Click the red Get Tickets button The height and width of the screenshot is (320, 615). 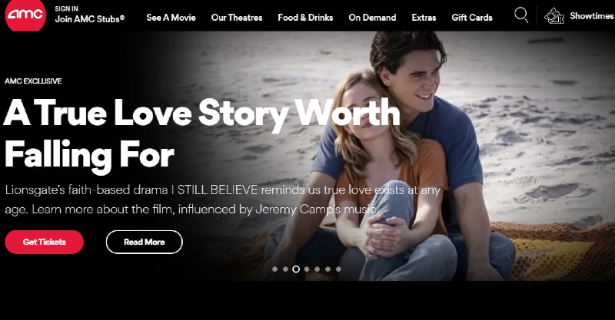45,242
